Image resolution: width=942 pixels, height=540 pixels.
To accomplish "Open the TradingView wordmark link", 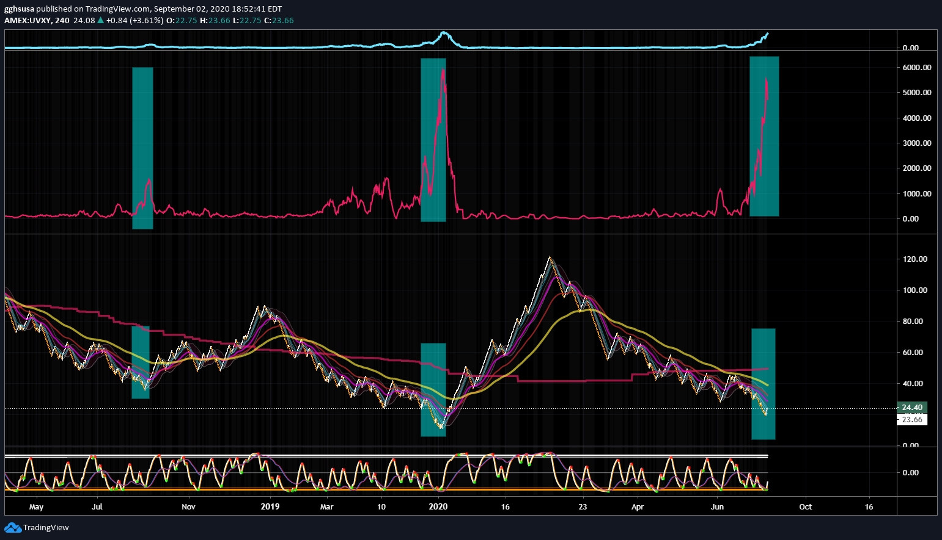I will pos(46,528).
